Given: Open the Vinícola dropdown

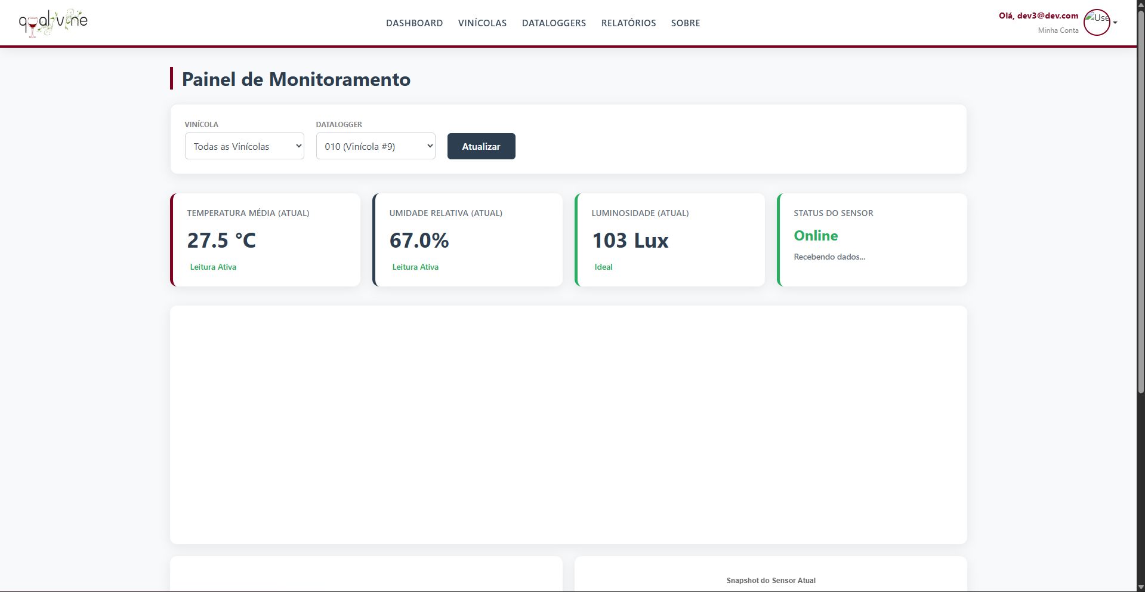Looking at the screenshot, I should click(x=245, y=146).
